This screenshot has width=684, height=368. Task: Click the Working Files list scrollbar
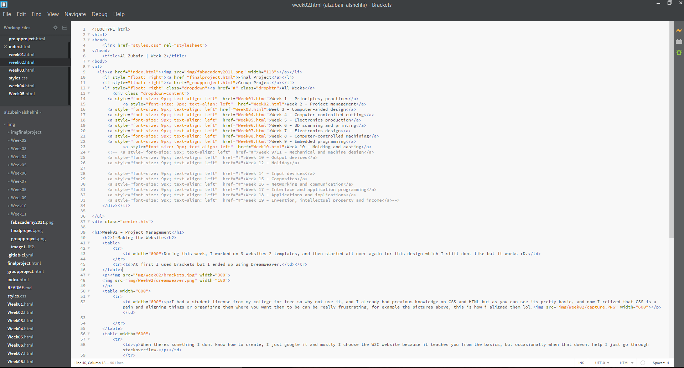[x=69, y=73]
